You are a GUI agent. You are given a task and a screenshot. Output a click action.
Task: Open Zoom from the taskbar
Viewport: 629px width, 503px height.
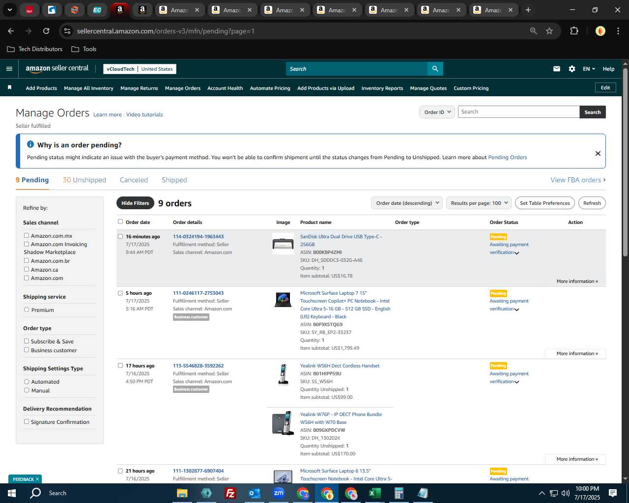(x=279, y=493)
